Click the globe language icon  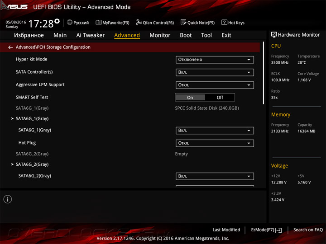point(70,22)
